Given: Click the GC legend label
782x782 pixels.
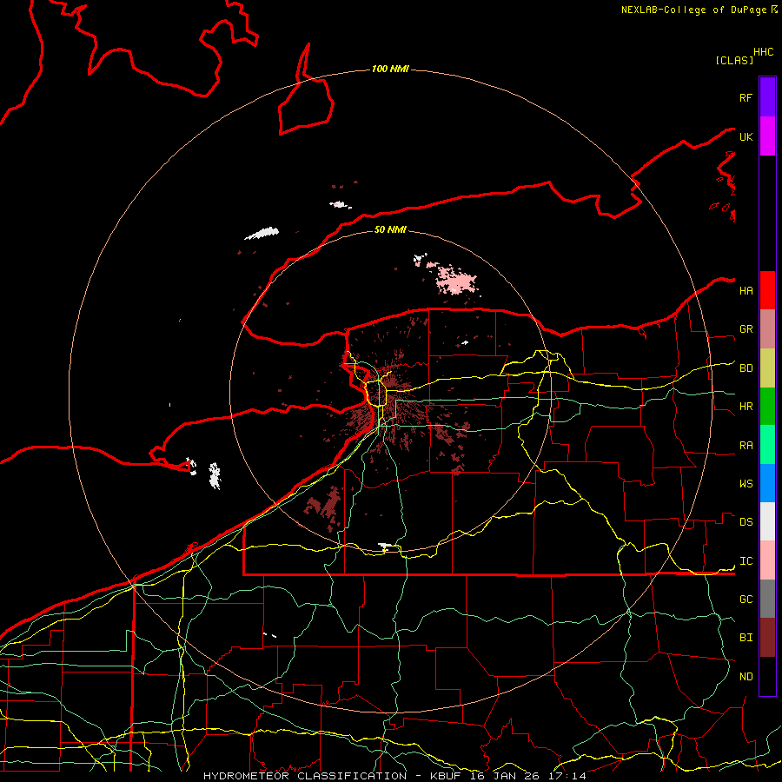Looking at the screenshot, I should (746, 600).
